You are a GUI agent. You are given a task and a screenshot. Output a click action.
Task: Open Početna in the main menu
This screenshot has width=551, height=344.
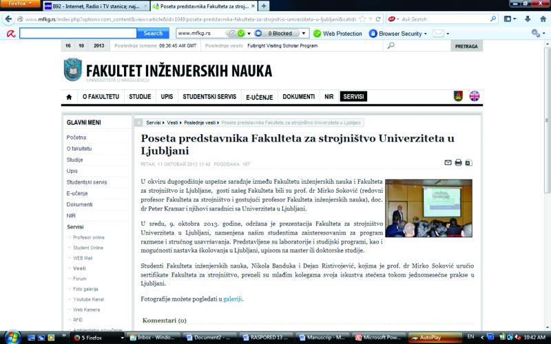point(76,138)
